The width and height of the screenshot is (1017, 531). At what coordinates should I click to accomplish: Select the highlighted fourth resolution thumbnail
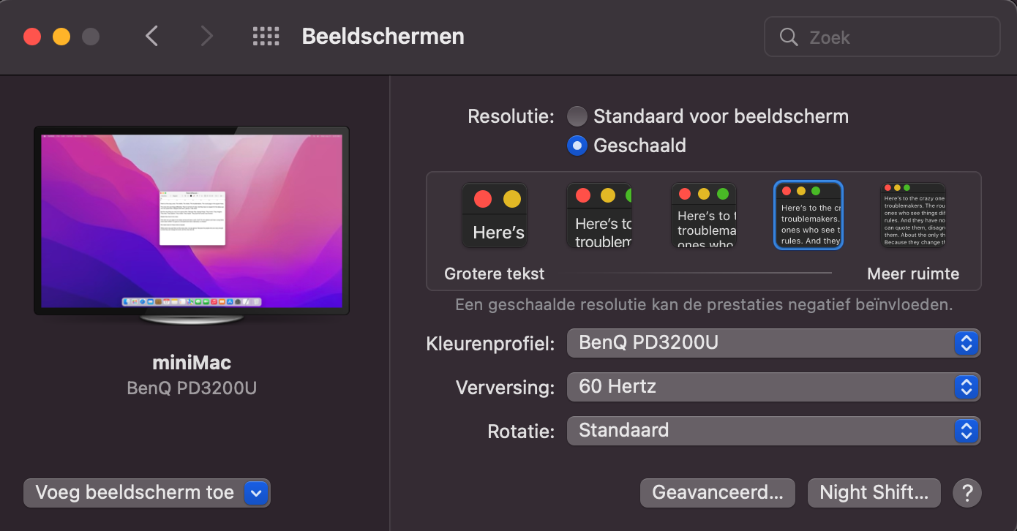(x=808, y=215)
